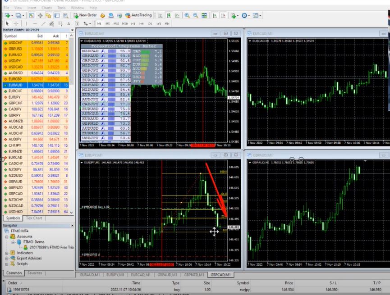Select the text label 'A' tool

[x=69, y=23]
